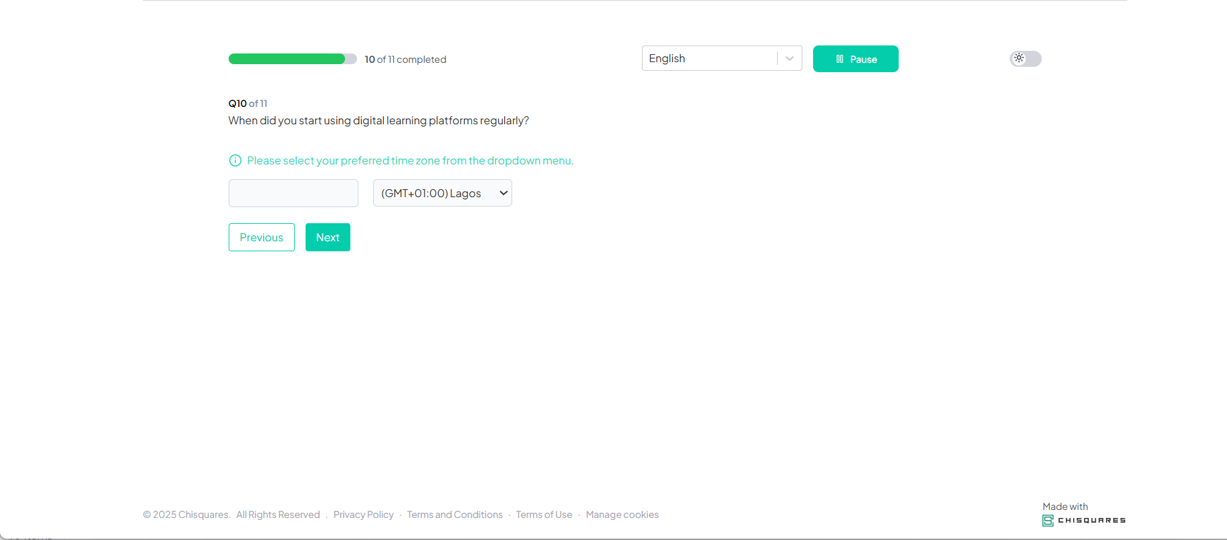Open the Terms and Conditions link

coord(455,515)
